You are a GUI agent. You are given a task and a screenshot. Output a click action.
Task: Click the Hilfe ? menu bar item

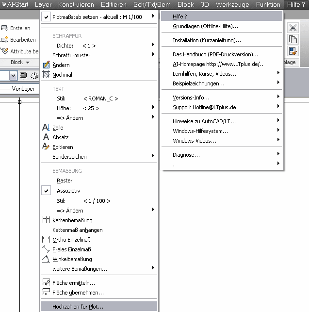point(296,4)
